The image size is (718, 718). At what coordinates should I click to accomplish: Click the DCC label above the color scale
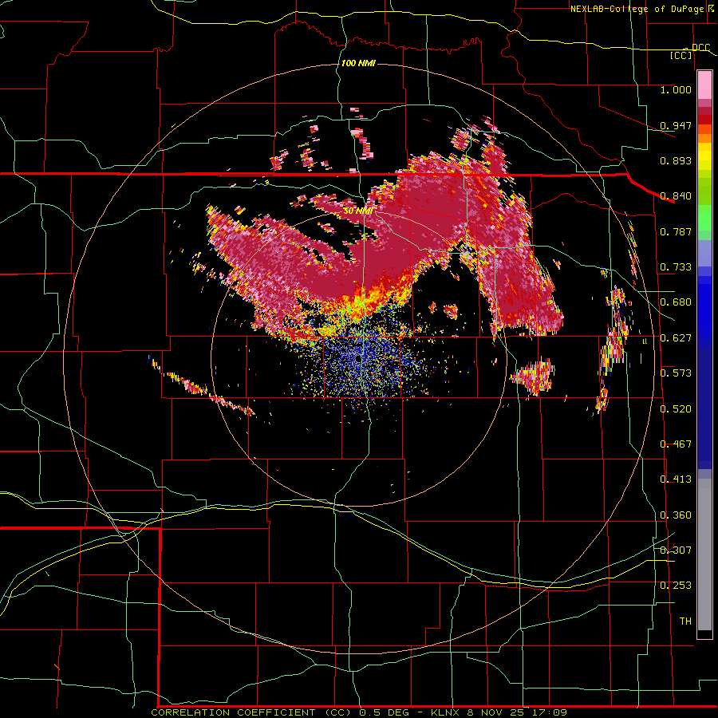click(700, 48)
